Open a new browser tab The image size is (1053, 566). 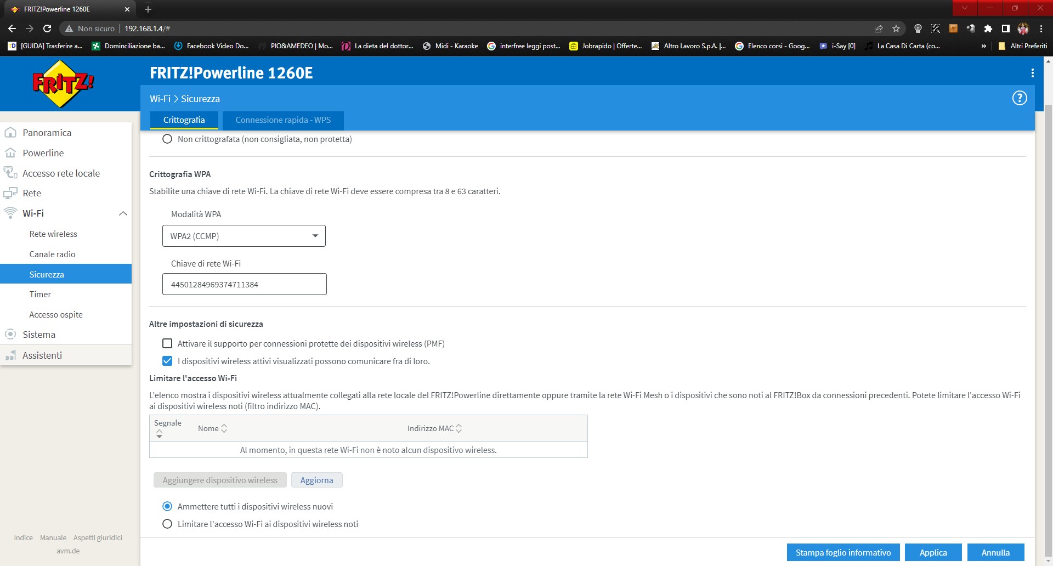[148, 9]
